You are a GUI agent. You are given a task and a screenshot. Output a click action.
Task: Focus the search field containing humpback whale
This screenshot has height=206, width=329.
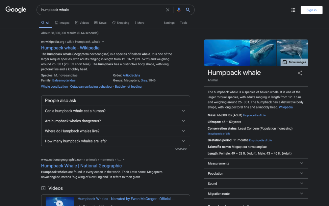click(102, 10)
